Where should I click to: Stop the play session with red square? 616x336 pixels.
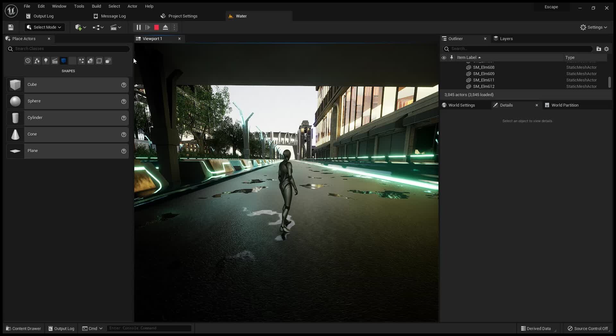point(156,27)
